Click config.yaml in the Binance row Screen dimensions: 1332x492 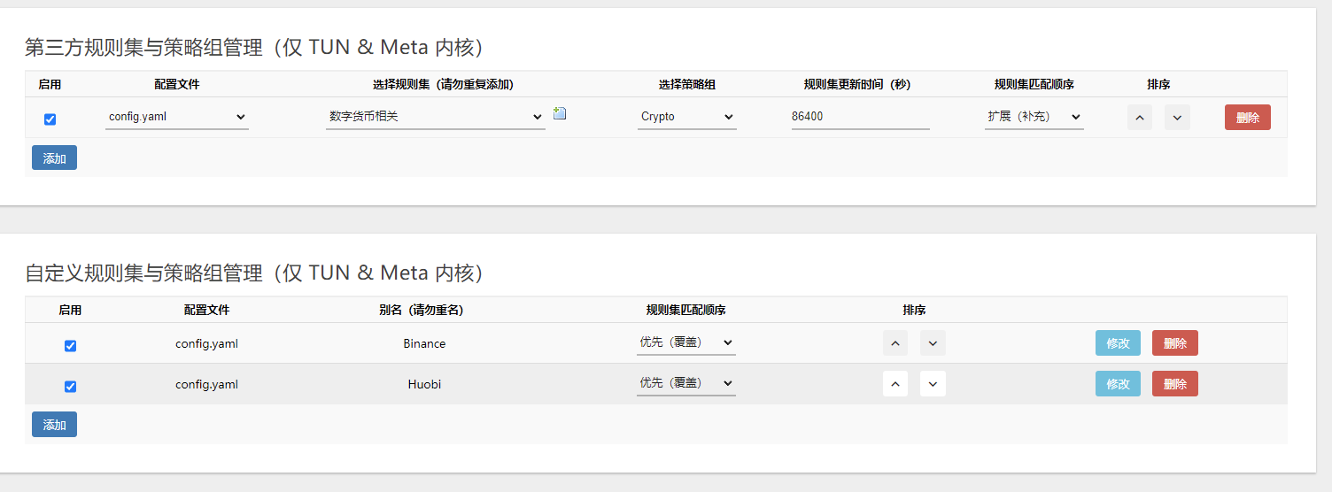206,343
